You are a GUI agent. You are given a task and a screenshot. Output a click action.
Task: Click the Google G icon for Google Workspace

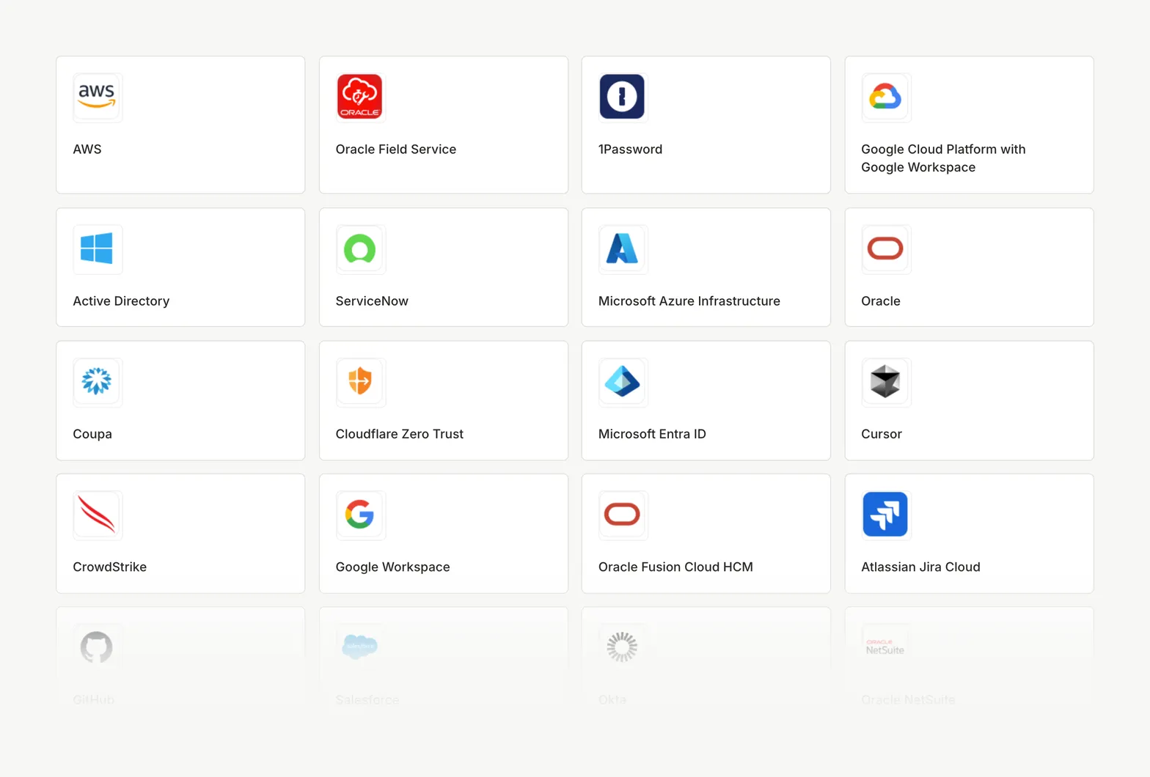pyautogui.click(x=359, y=515)
